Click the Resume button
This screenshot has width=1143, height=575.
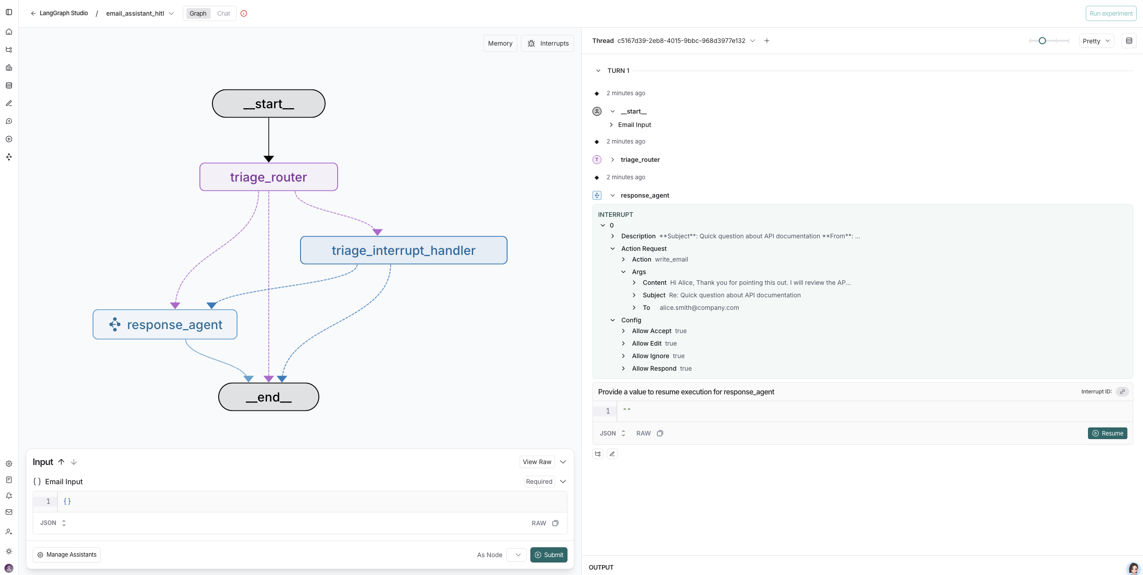tap(1107, 433)
